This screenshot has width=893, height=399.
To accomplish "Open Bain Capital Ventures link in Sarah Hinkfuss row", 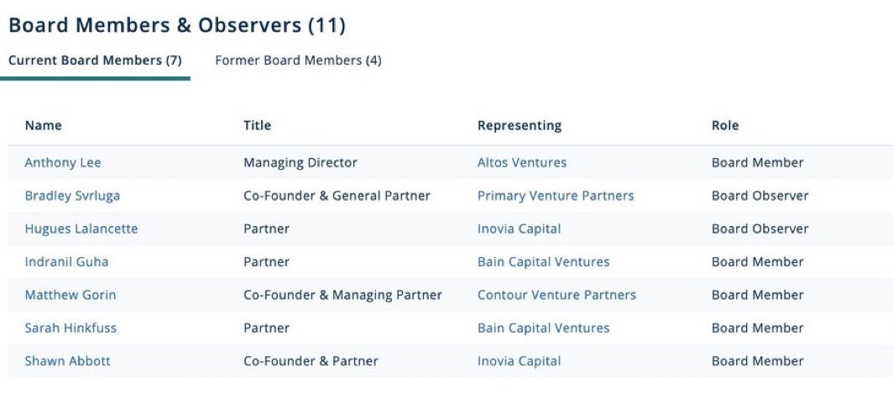I will click(x=544, y=328).
